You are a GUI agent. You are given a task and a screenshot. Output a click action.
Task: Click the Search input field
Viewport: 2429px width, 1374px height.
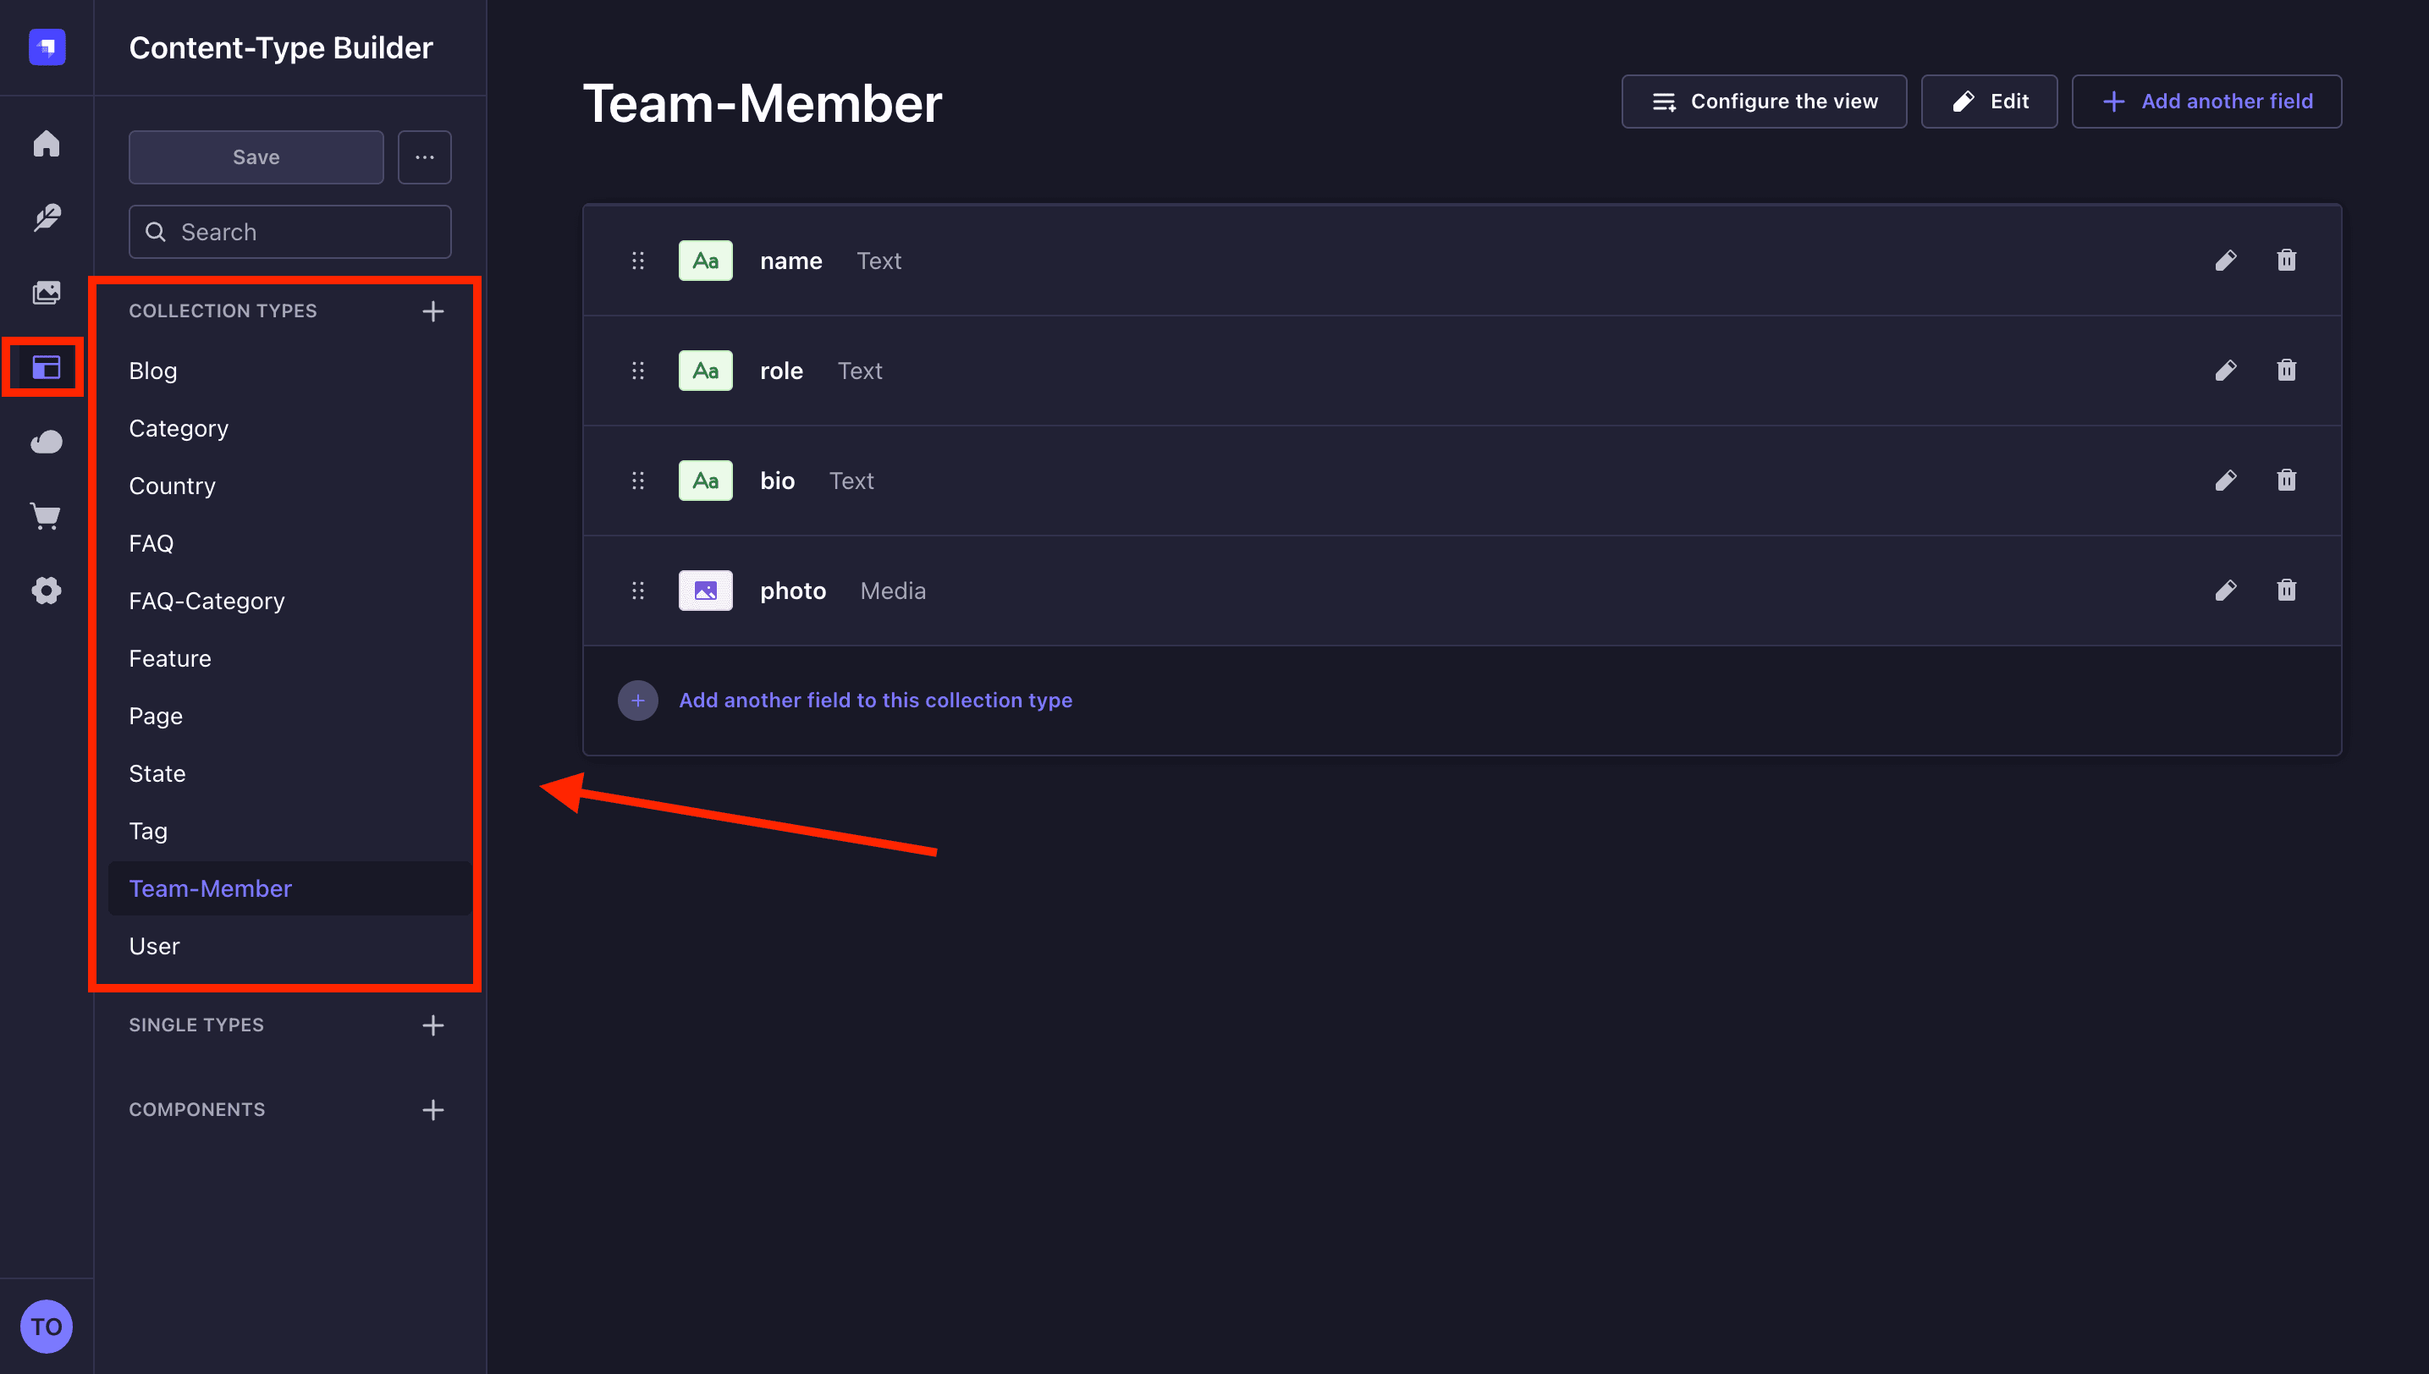289,232
